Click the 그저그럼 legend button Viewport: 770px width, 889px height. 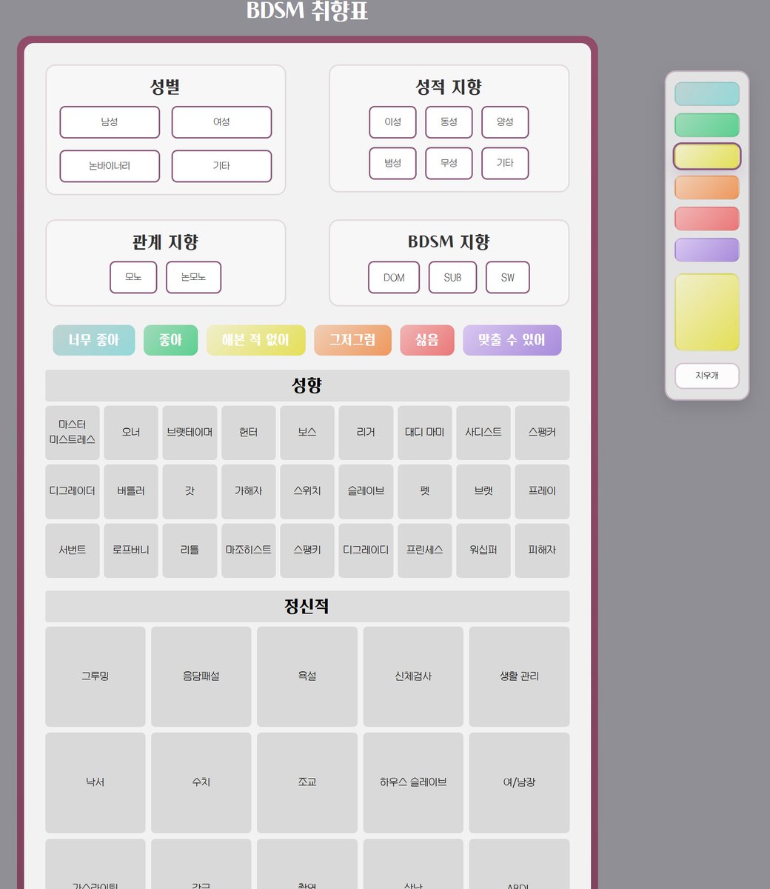pyautogui.click(x=352, y=340)
